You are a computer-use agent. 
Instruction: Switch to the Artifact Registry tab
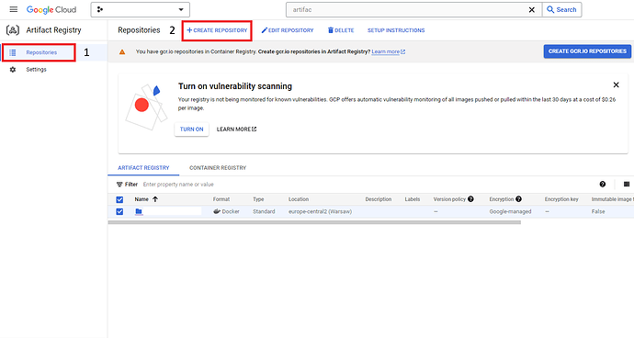pos(143,168)
